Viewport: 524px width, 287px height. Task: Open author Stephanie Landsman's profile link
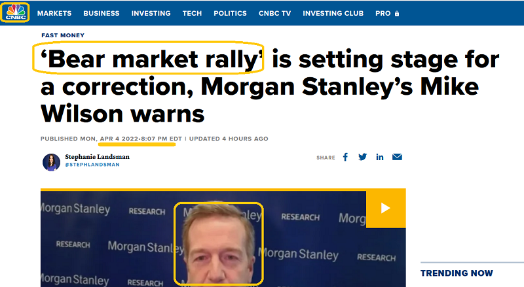98,157
